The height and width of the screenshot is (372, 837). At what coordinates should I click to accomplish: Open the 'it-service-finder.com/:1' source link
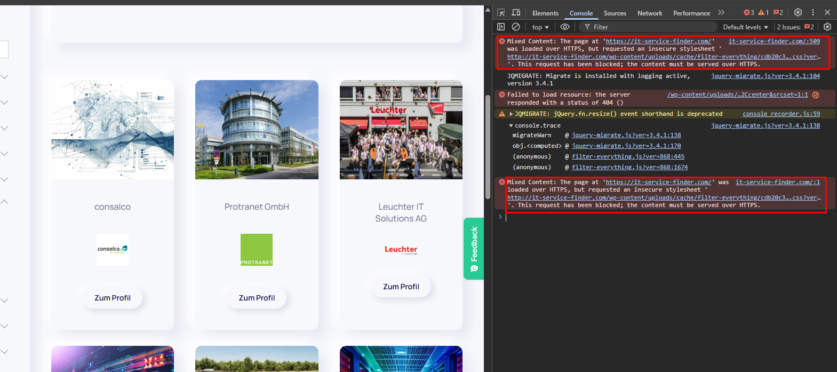pos(778,182)
